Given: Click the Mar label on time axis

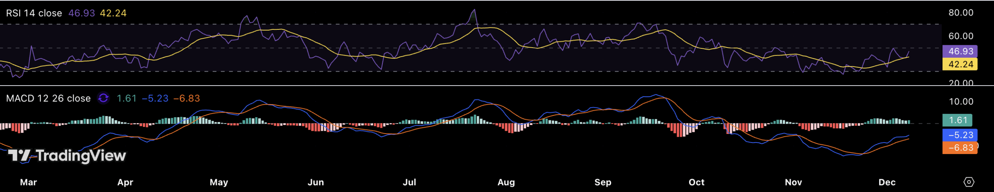Looking at the screenshot, I should pos(28,182).
